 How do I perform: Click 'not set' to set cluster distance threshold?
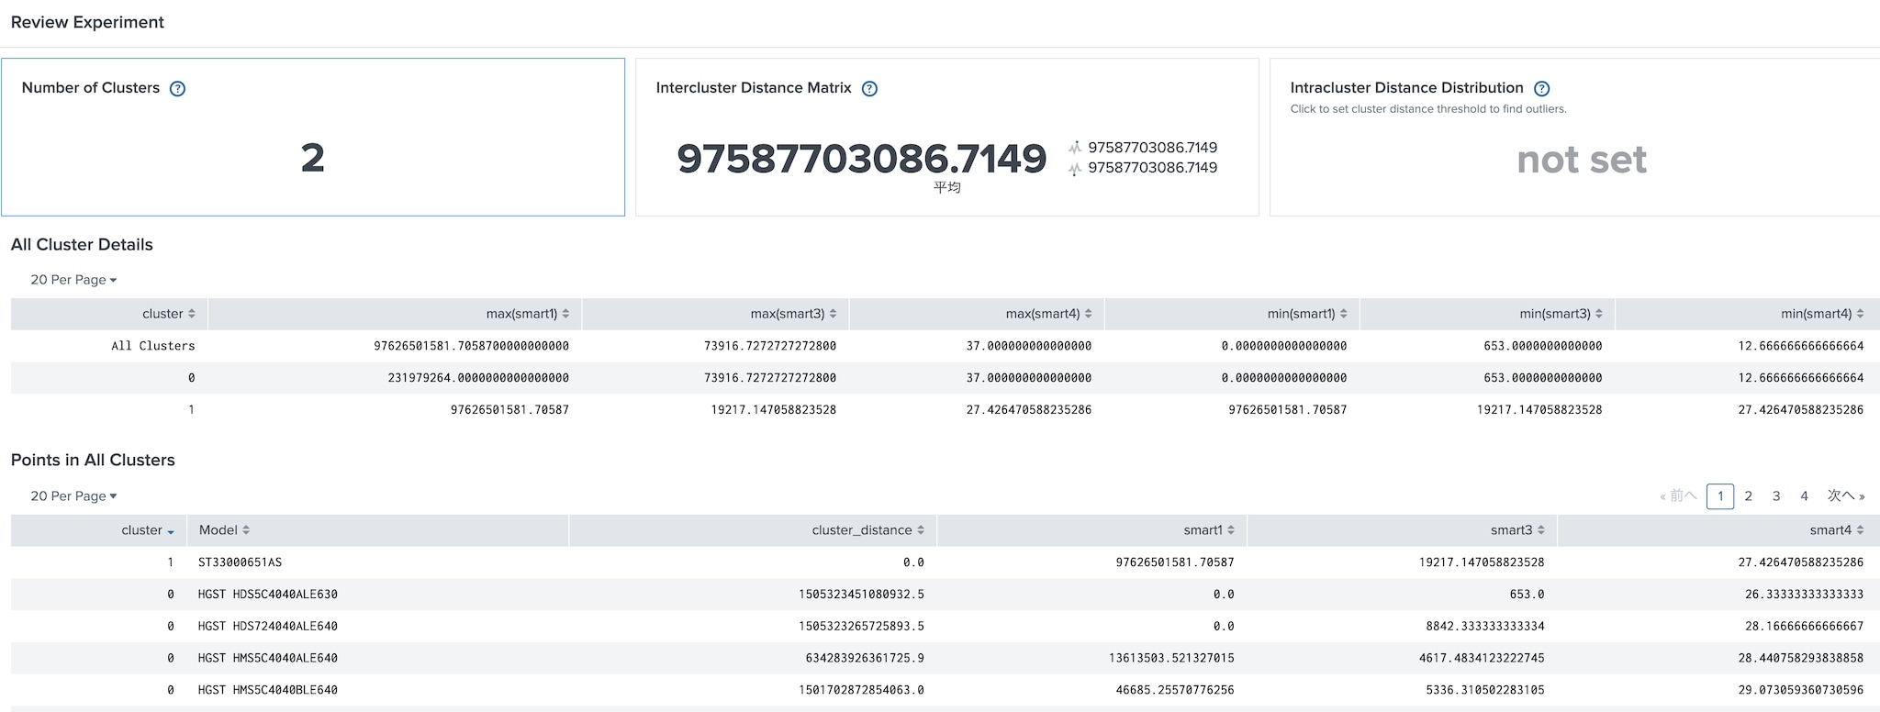coord(1582,160)
